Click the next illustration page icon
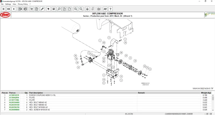Image resolution: width=215 pixels, height=115 pixels. point(25,9)
